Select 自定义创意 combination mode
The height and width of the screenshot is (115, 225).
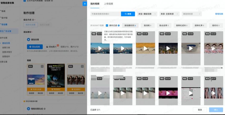45,25
